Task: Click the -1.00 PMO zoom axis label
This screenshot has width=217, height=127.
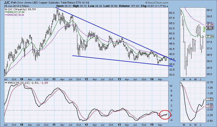Action: (210, 88)
